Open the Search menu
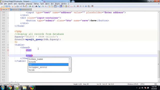The height and width of the screenshot is (90, 160). 10,4
